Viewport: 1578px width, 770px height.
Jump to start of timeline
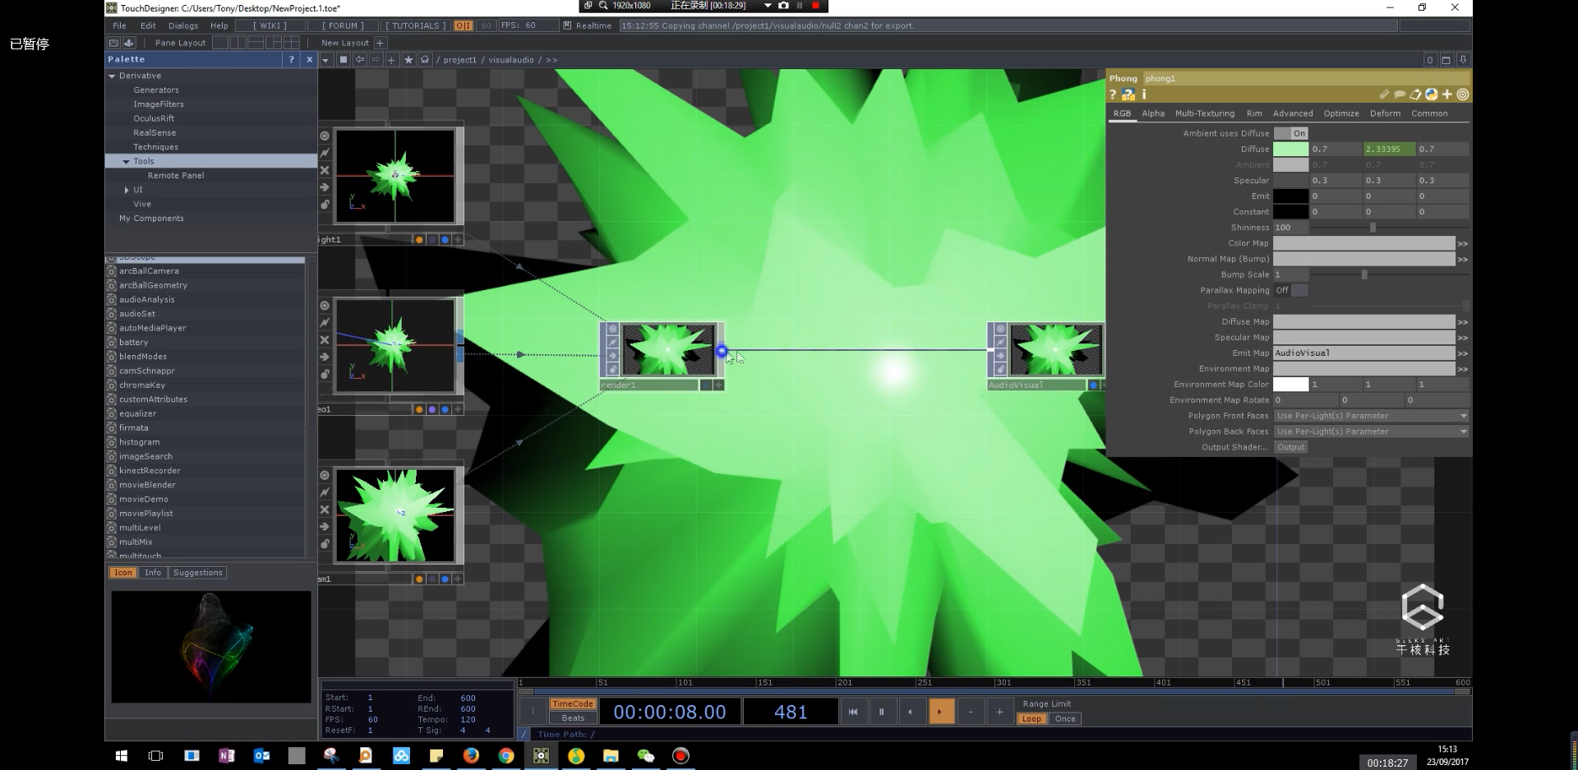click(x=853, y=712)
